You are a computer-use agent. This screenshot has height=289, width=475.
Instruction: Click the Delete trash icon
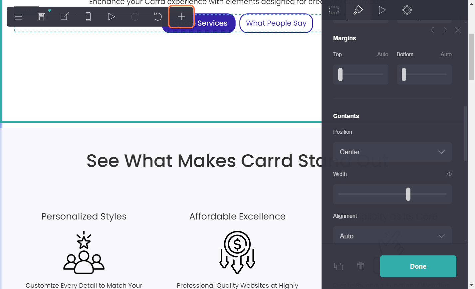360,266
